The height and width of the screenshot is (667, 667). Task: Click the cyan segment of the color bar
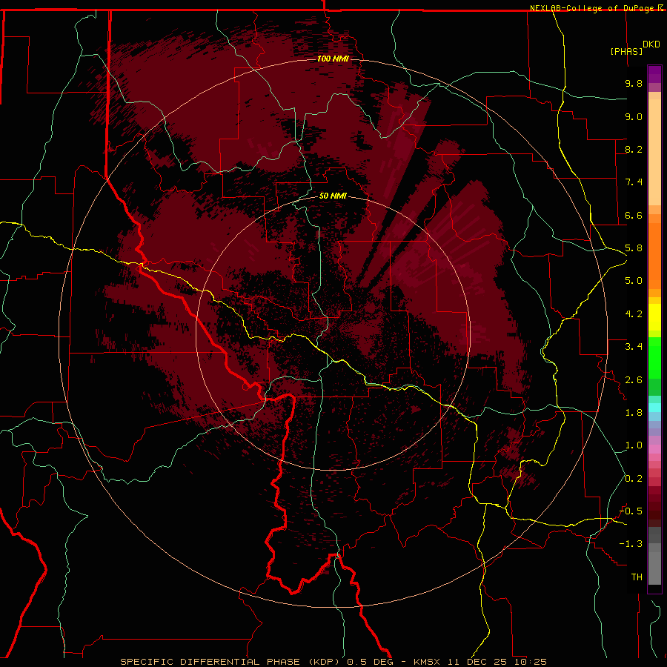coord(654,408)
